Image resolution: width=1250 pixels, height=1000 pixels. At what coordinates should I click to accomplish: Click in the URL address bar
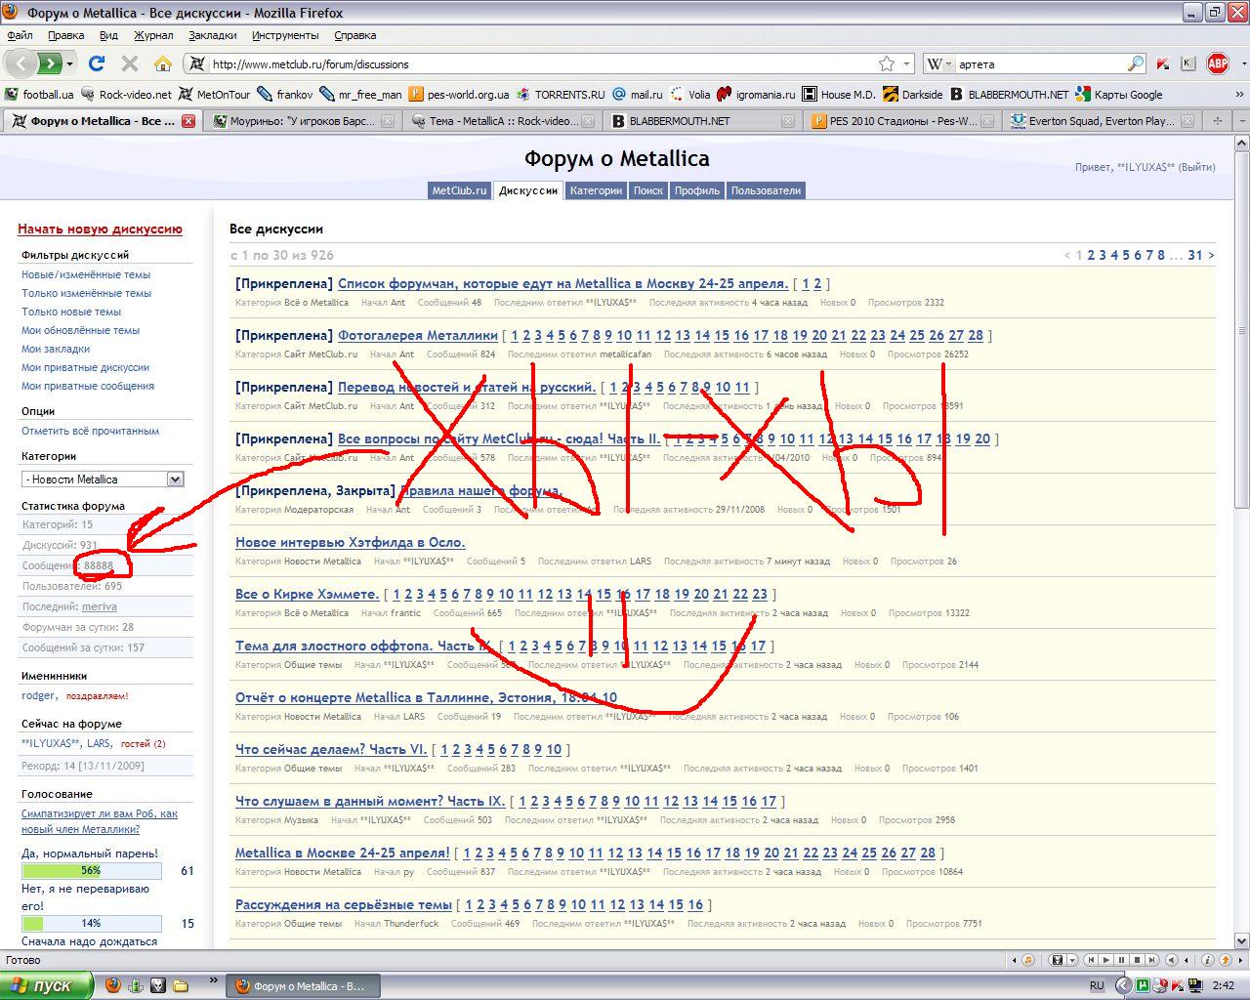coord(537,64)
